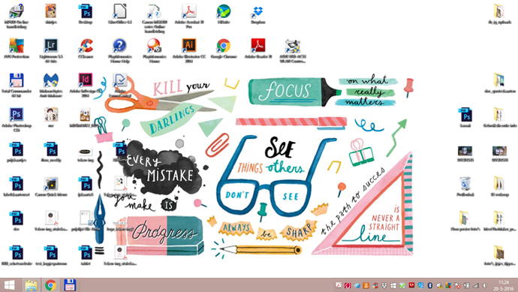Click the taskbar clock showing 11:24
The height and width of the screenshot is (292, 518).
pos(504,285)
